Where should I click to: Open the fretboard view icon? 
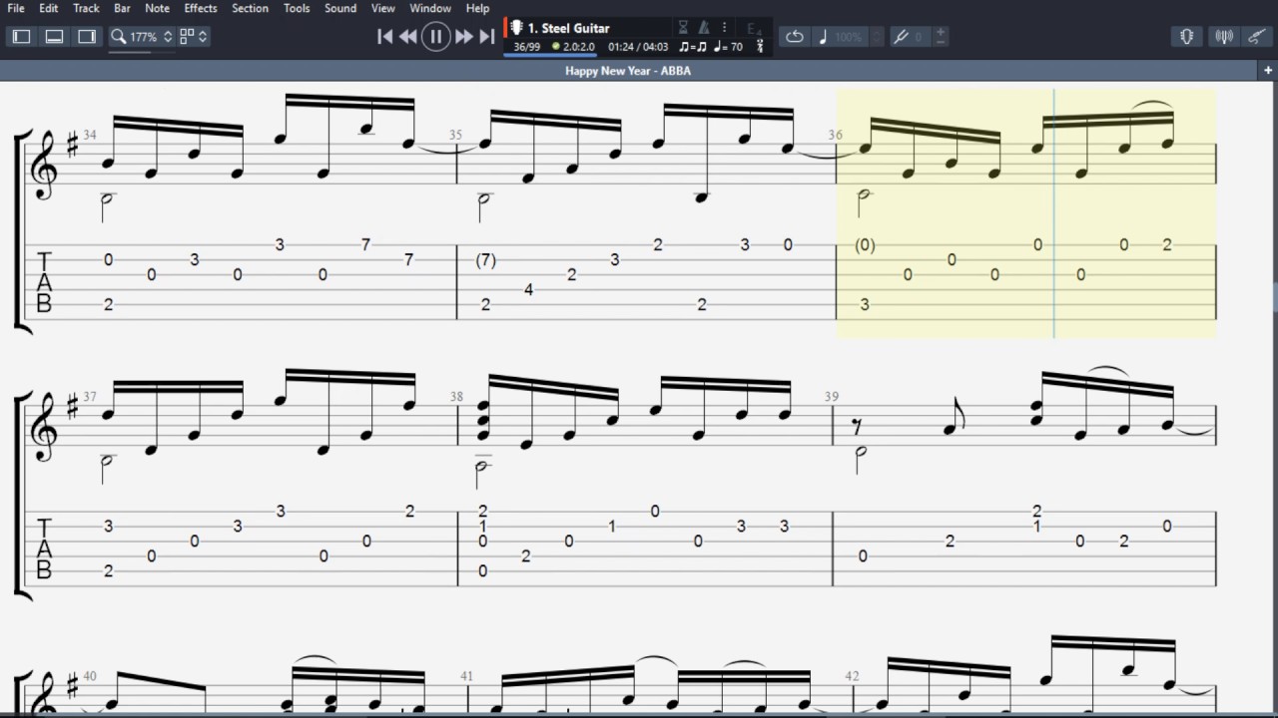[x=1186, y=37]
